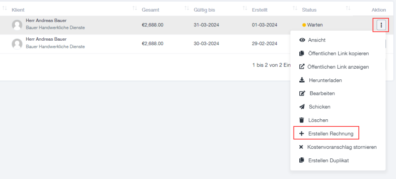Sort by the Erstellt column header
The image size is (396, 179).
point(259,10)
